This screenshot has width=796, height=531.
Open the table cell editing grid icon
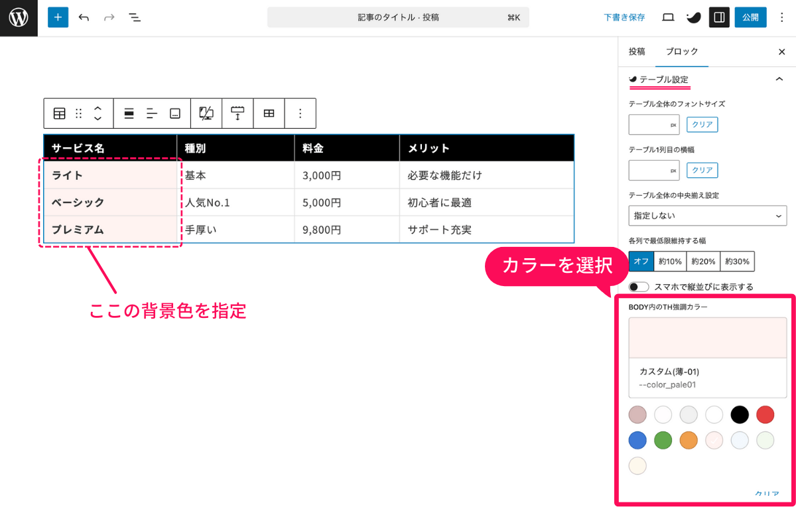(x=269, y=113)
